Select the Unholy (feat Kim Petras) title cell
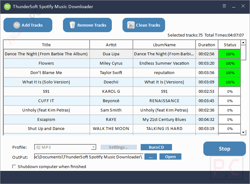The width and height of the screenshot is (250, 184). click(46, 110)
